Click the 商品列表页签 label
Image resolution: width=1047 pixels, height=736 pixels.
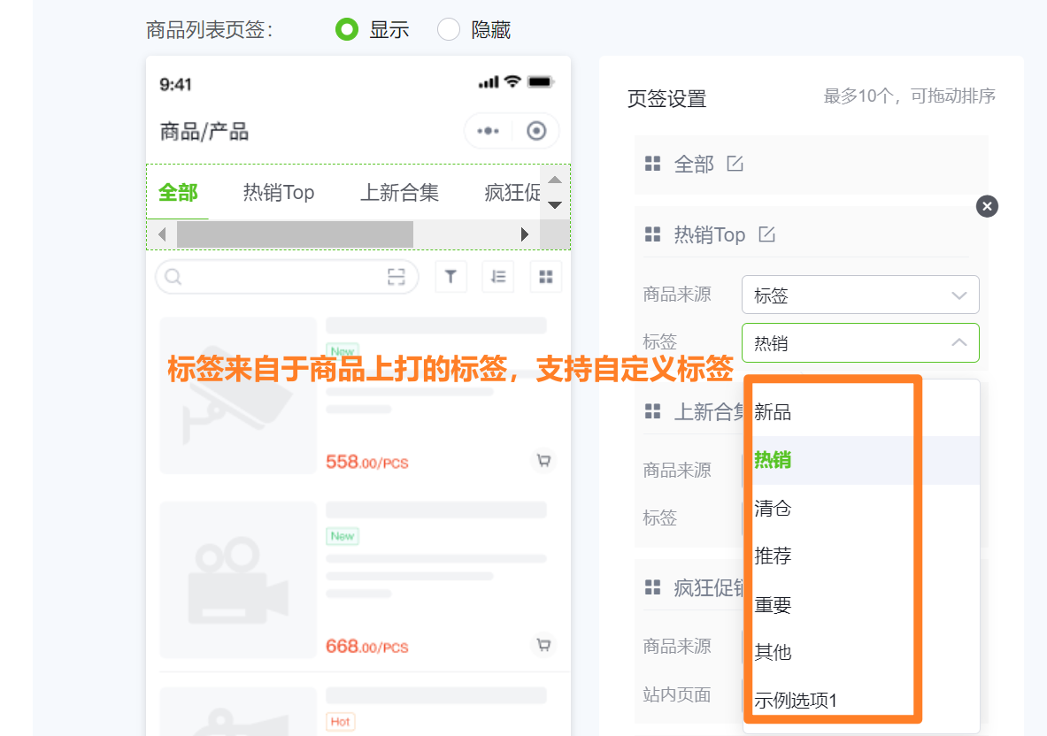(x=209, y=30)
